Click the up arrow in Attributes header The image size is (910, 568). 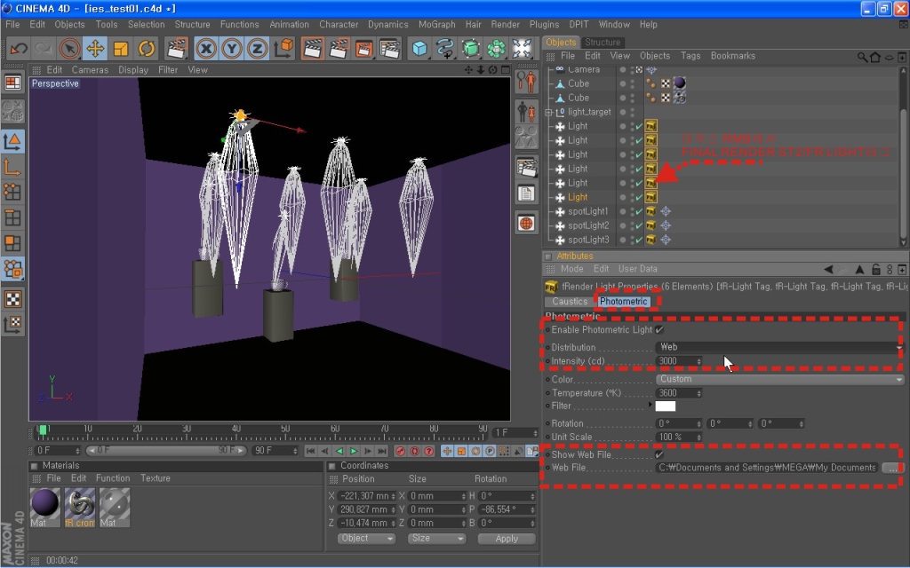pos(859,269)
